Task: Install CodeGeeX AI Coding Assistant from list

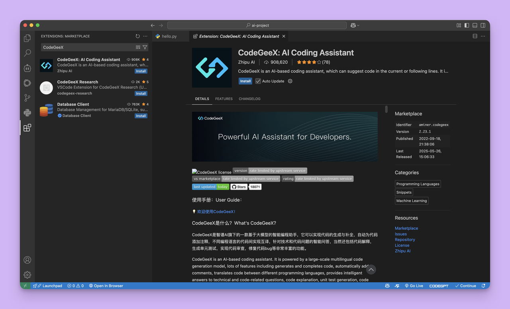Action: (x=141, y=71)
